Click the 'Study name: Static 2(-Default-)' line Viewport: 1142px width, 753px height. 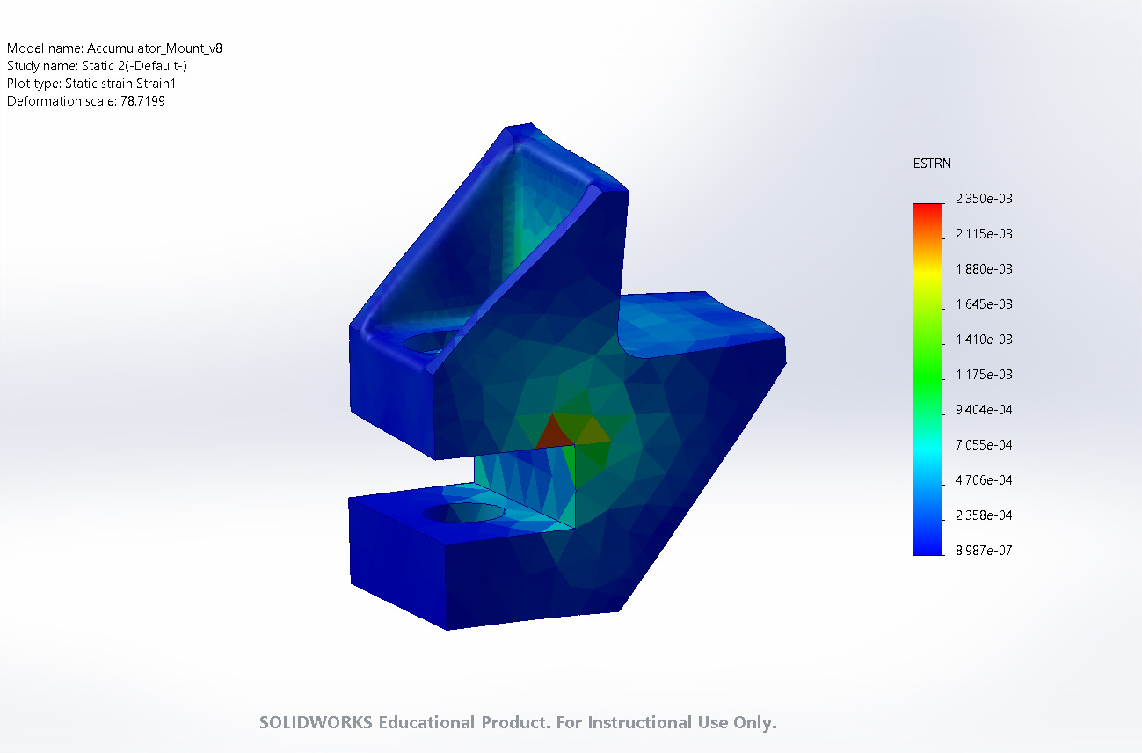coord(97,66)
